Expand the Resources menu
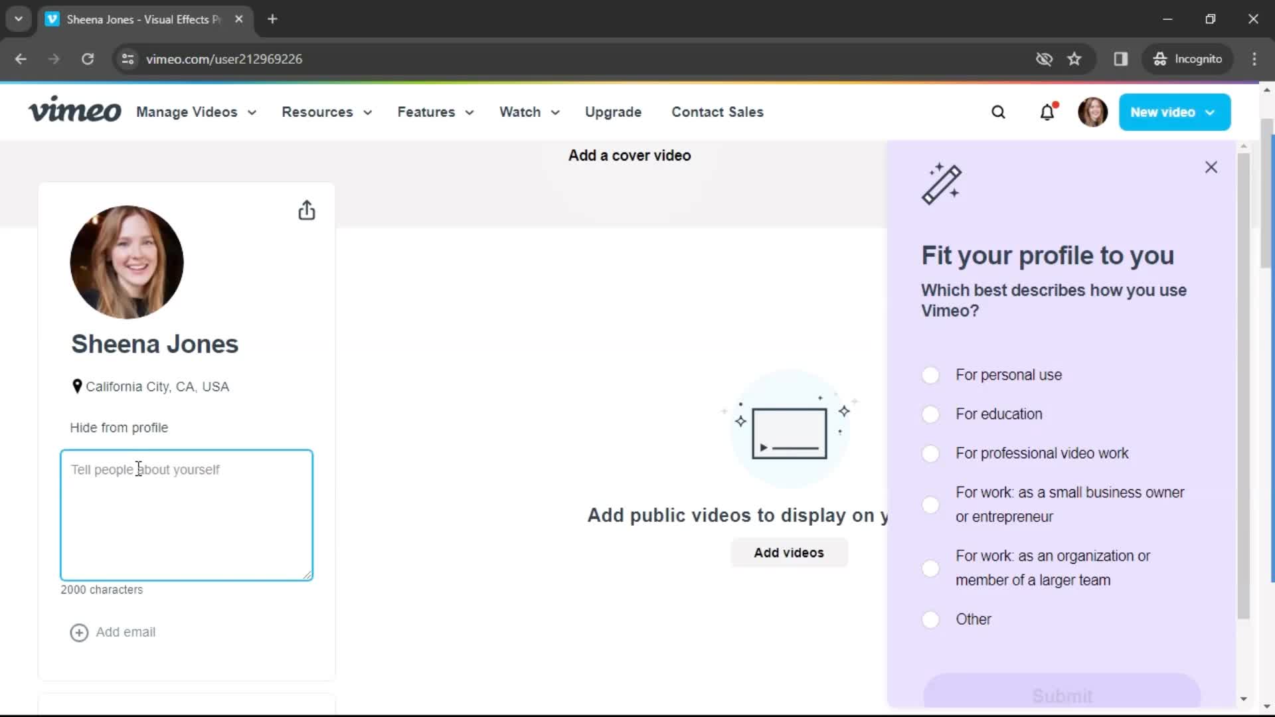The height and width of the screenshot is (717, 1275). click(326, 112)
